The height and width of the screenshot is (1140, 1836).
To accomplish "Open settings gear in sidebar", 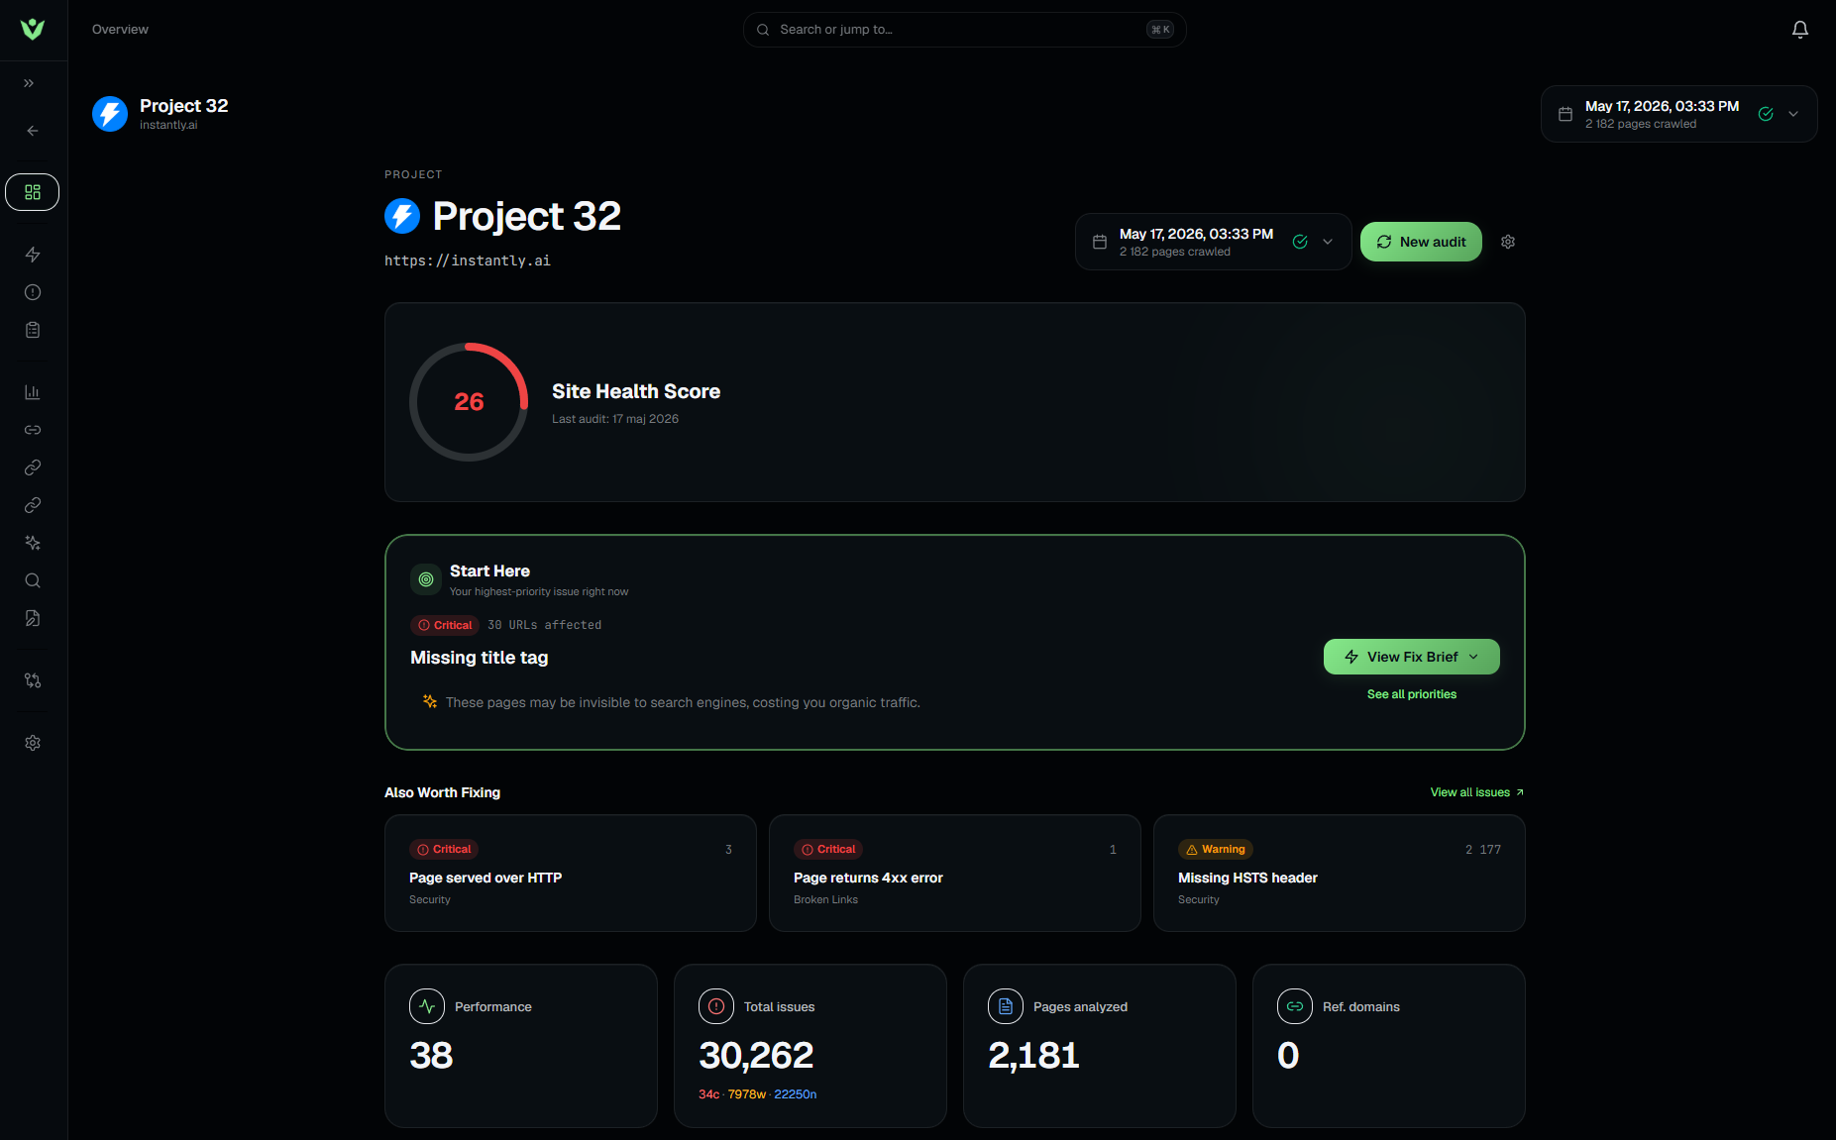I will (33, 743).
